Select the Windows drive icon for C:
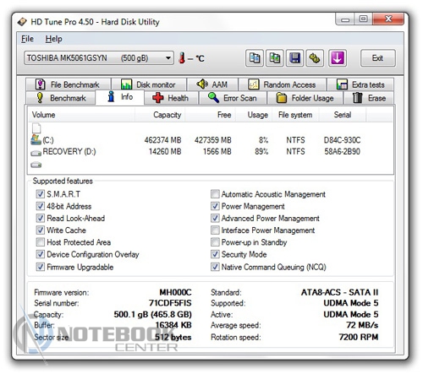 (36, 139)
